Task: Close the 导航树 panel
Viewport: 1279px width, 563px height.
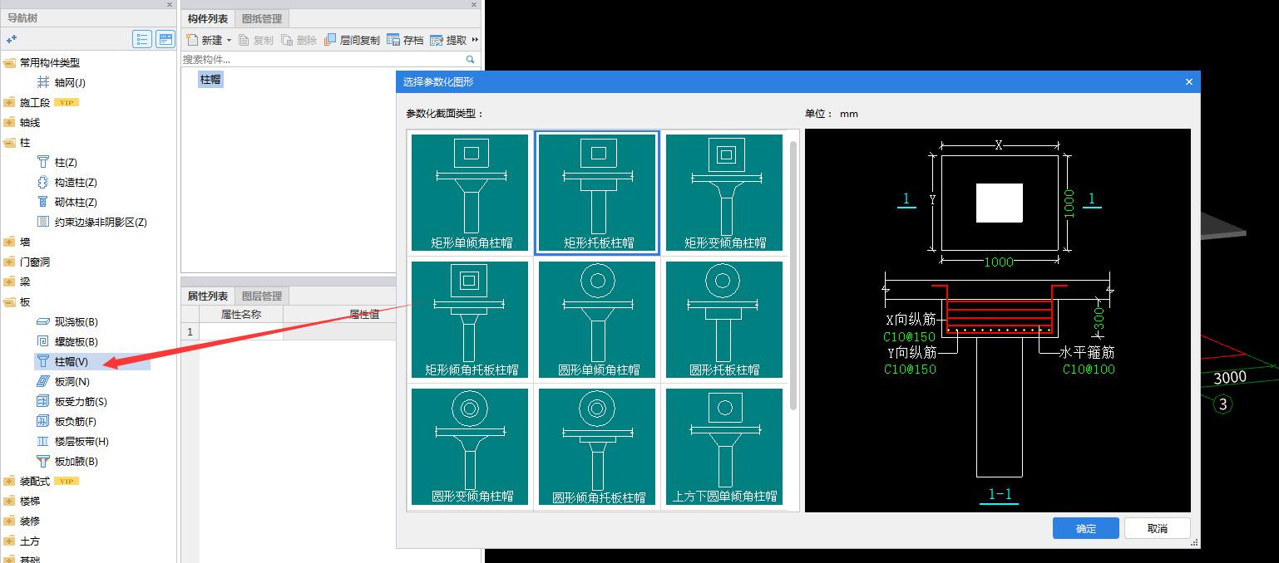Action: click(170, 5)
